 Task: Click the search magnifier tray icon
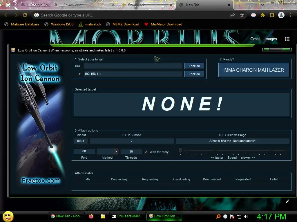218,217
